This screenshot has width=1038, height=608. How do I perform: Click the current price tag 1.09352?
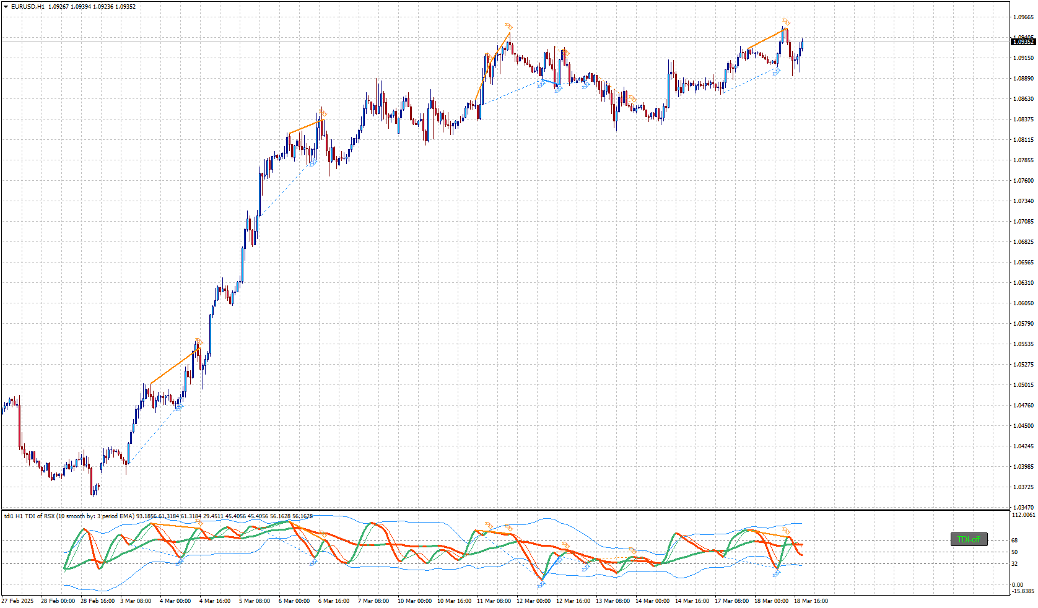[x=1023, y=42]
